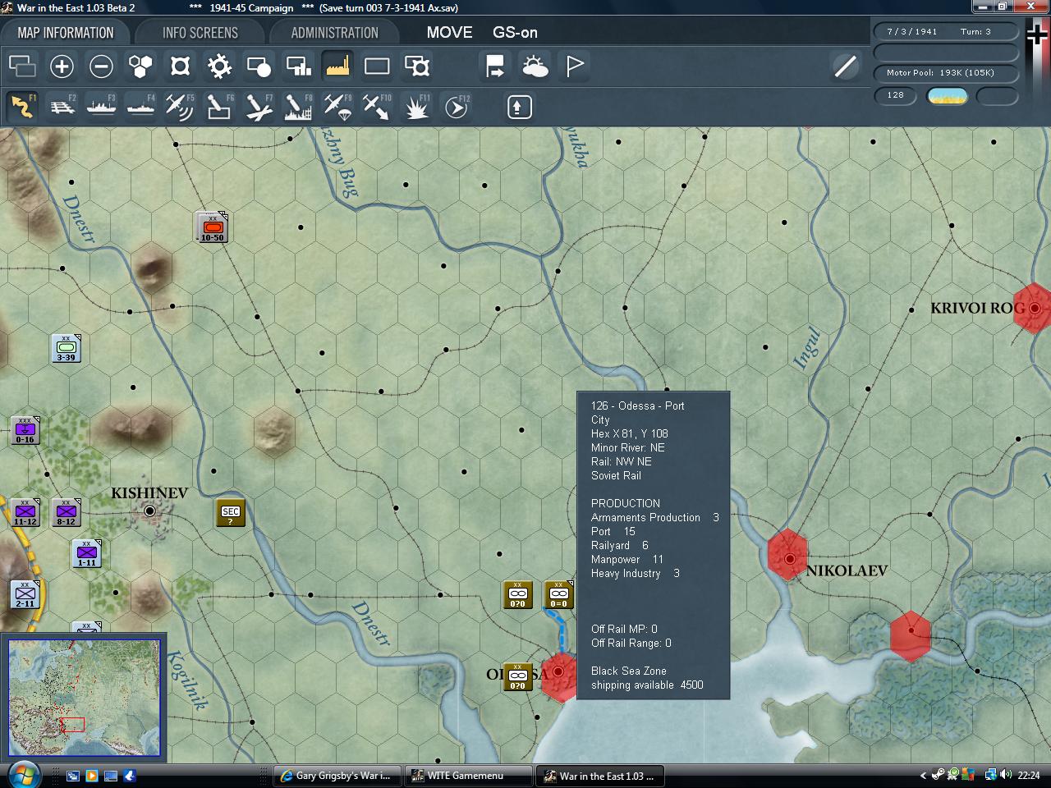Image resolution: width=1051 pixels, height=788 pixels.
Task: Toggle the hex grid display
Action: [140, 66]
